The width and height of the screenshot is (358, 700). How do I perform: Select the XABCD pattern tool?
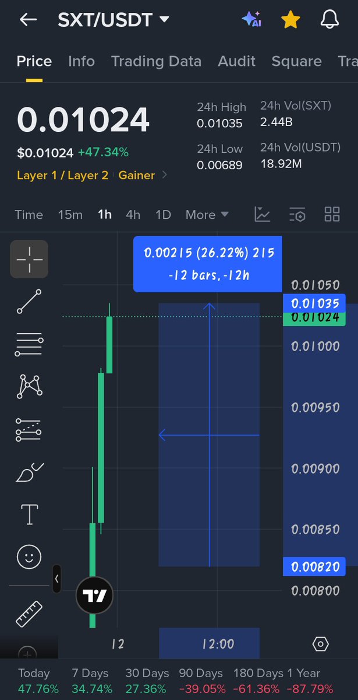(30, 386)
